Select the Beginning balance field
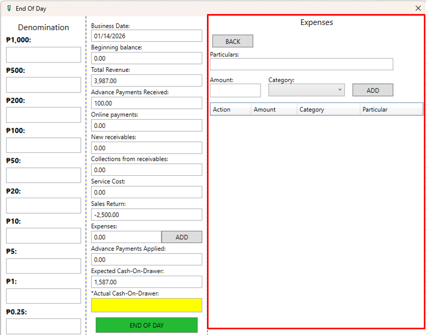 [146, 58]
